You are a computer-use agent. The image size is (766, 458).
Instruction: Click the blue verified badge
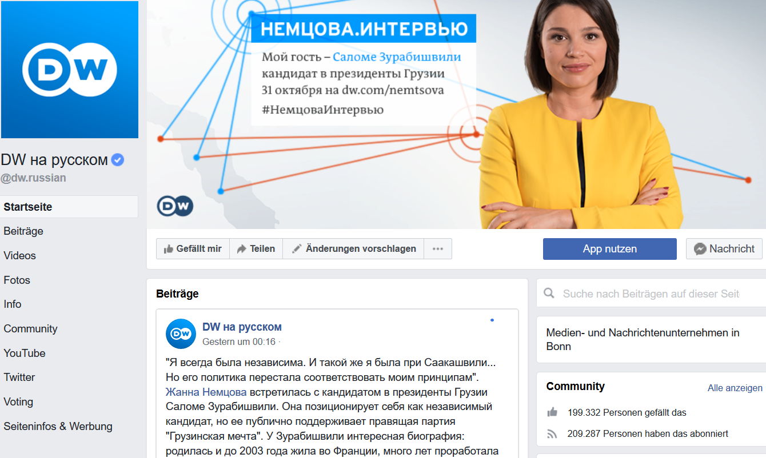[118, 160]
